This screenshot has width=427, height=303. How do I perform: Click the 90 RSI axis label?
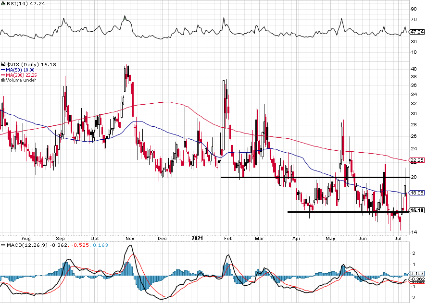414,9
